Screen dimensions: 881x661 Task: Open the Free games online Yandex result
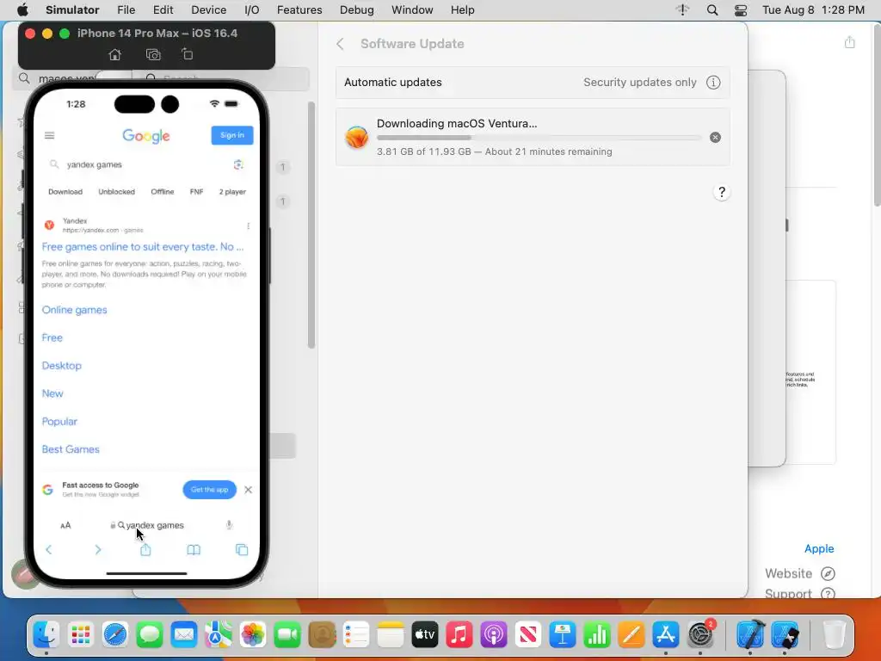pos(143,247)
